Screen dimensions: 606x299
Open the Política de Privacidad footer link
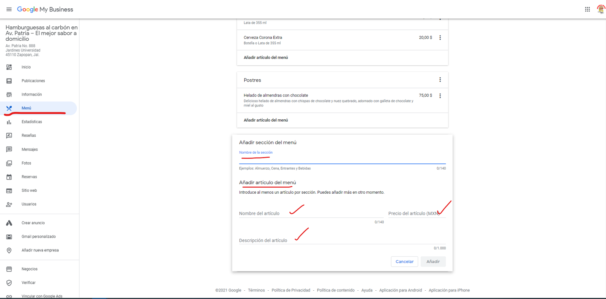291,290
